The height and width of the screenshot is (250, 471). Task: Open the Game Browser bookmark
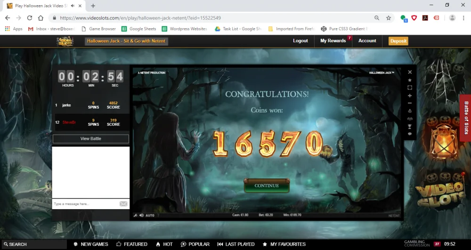(x=98, y=29)
